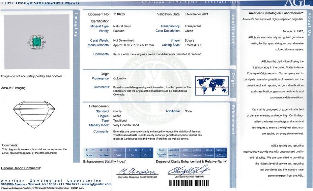Select the 'Poor' stability index cell
313x191 pixels.
[x=146, y=155]
